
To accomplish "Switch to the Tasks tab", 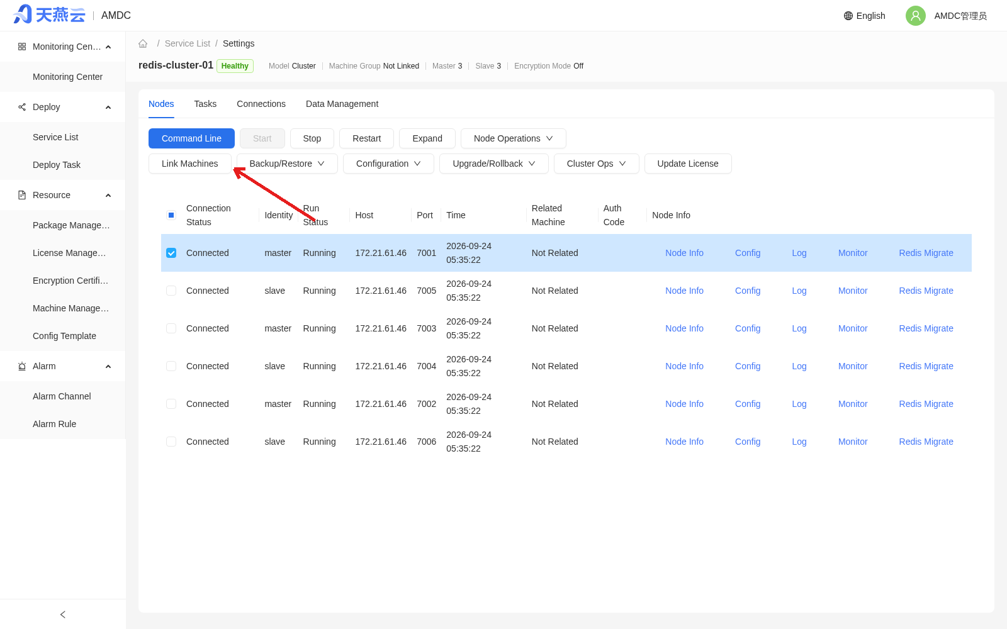I will pos(205,104).
